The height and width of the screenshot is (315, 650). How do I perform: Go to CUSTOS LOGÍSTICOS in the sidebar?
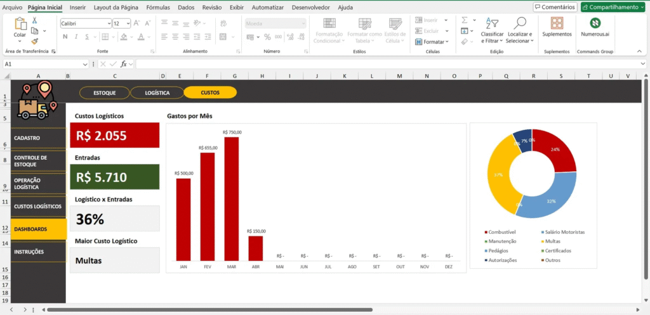[x=38, y=207]
